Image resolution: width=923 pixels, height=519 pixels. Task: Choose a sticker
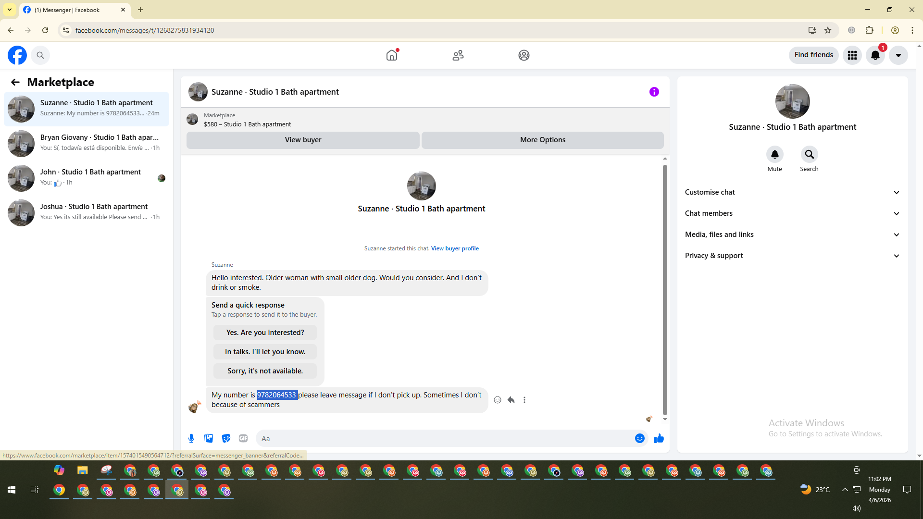226,438
